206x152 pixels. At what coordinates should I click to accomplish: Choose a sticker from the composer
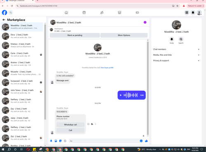click(61, 141)
